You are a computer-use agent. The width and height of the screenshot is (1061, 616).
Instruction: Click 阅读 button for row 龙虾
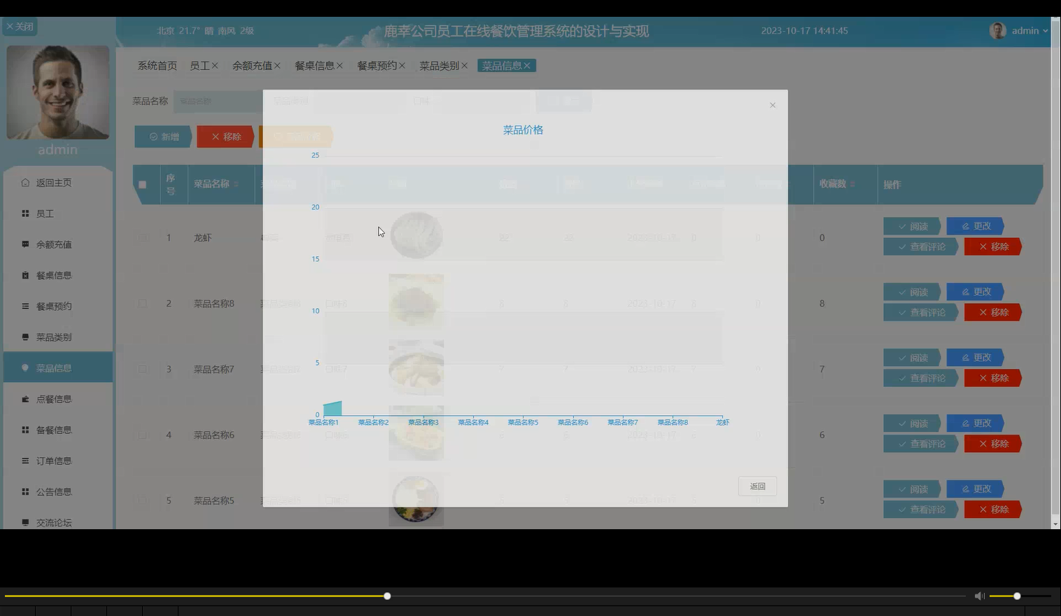pyautogui.click(x=912, y=226)
